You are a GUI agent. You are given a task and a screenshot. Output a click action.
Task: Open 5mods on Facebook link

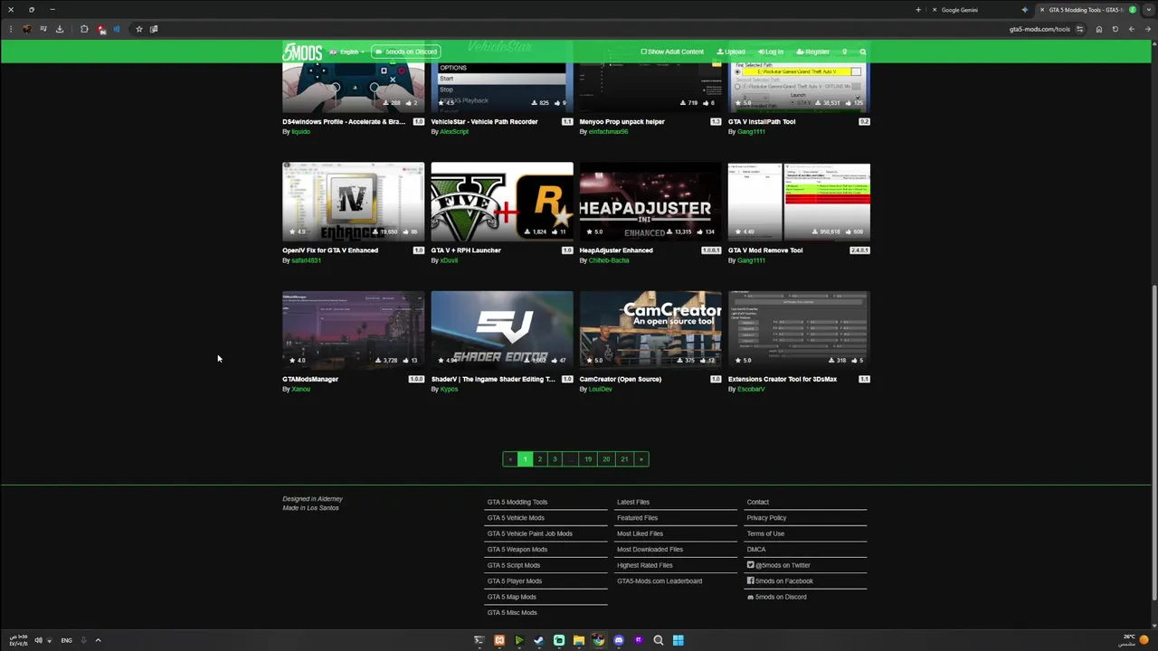pos(780,581)
